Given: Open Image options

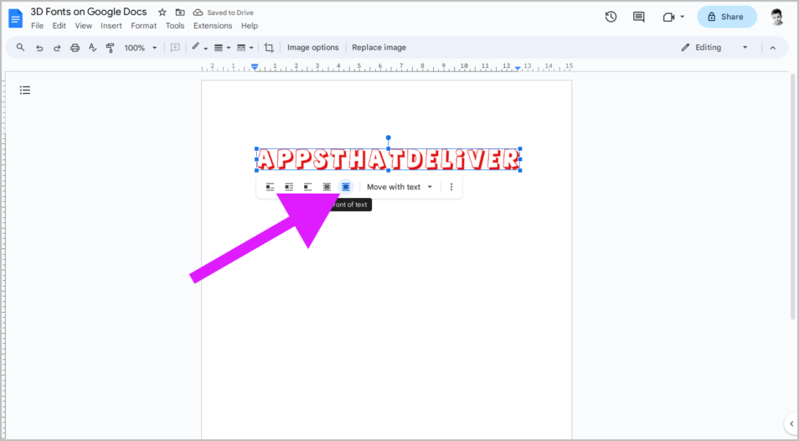Looking at the screenshot, I should tap(313, 48).
